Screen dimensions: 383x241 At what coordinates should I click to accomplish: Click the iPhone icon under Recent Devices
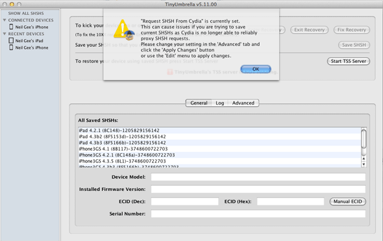[11, 47]
